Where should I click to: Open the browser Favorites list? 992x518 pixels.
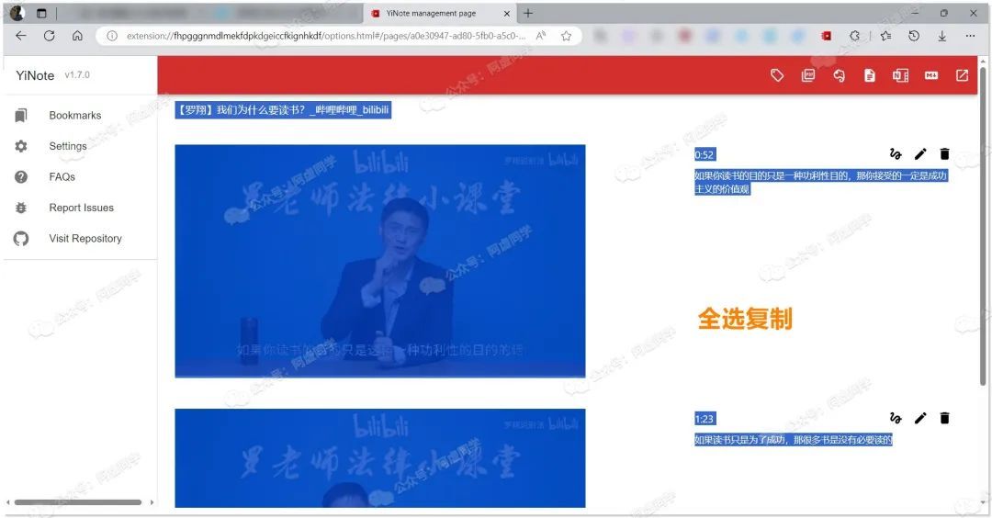coord(885,36)
